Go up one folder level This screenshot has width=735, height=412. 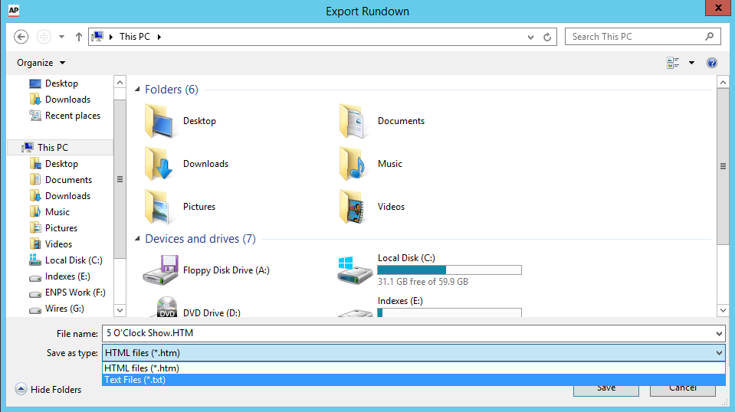[79, 37]
